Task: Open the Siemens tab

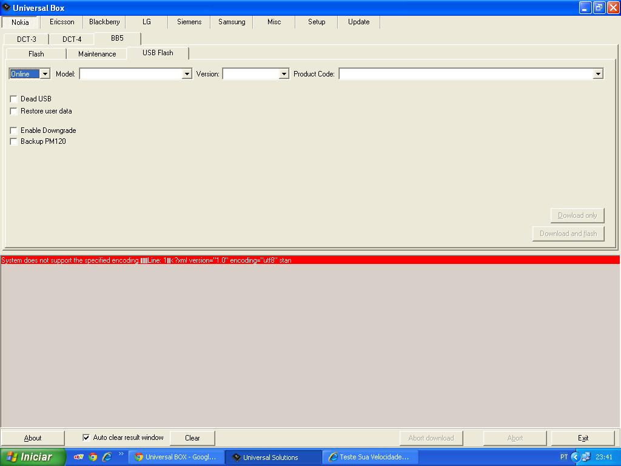Action: point(189,22)
